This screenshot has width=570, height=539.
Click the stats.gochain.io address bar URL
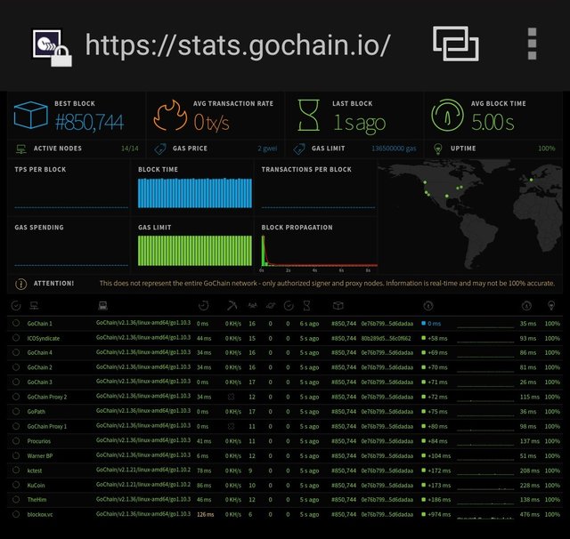coord(238,45)
